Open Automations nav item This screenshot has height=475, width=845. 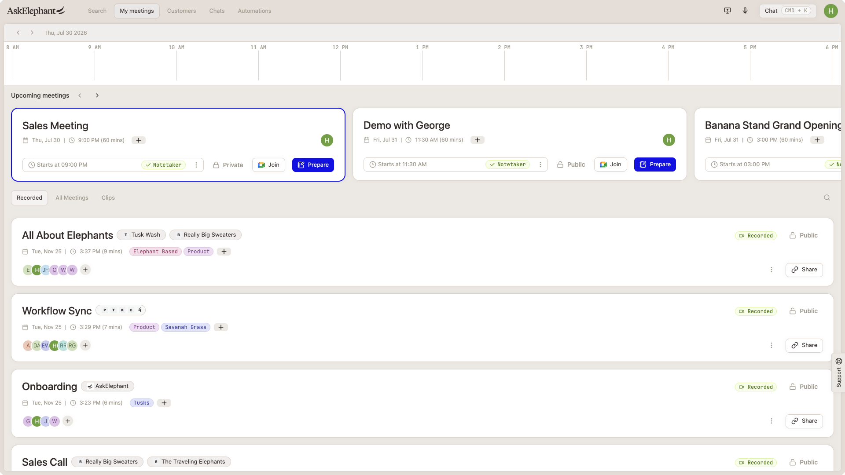point(255,11)
